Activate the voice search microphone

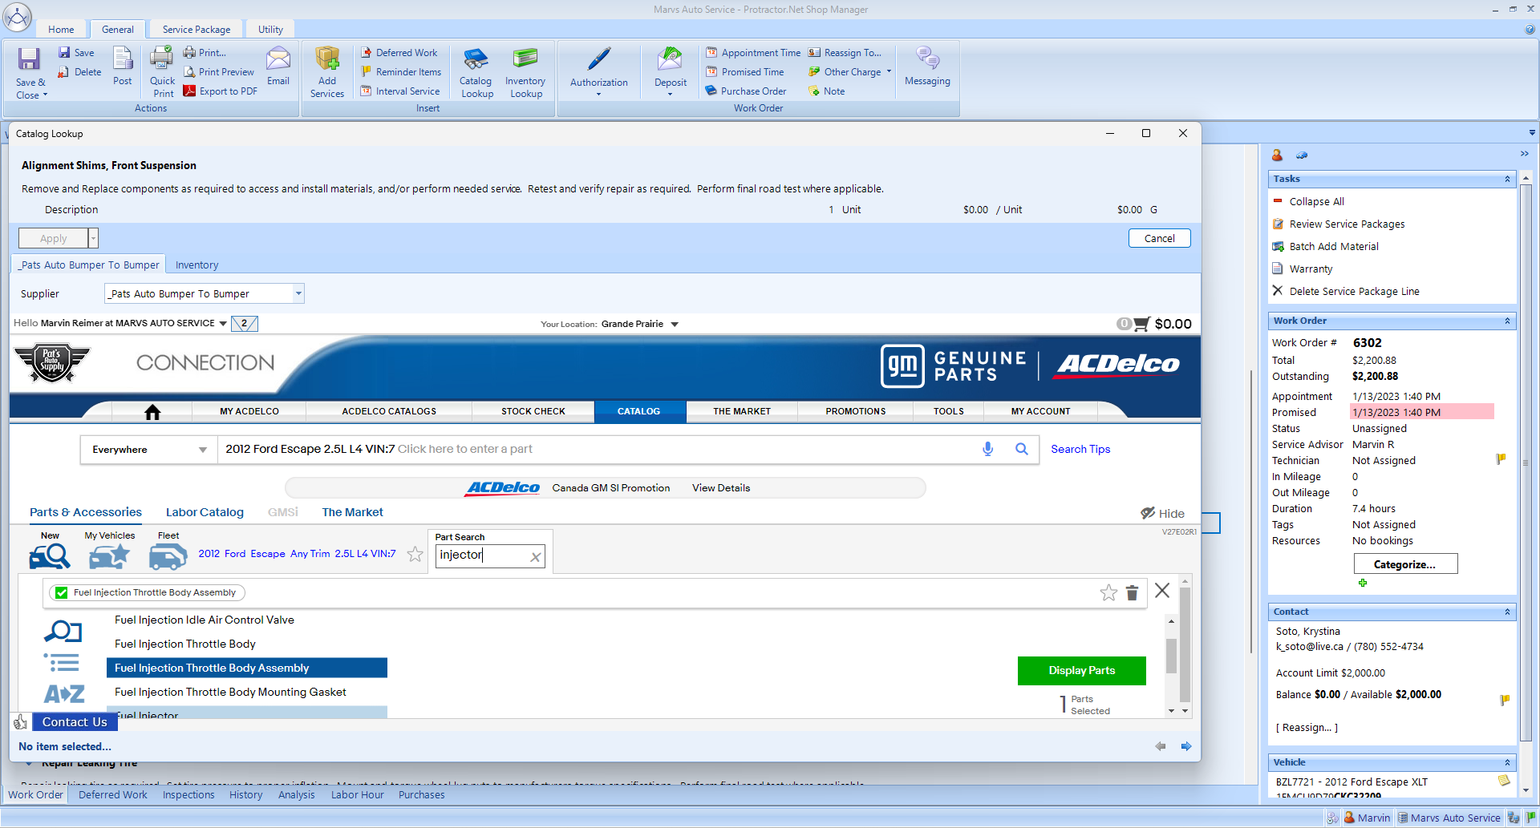[987, 449]
